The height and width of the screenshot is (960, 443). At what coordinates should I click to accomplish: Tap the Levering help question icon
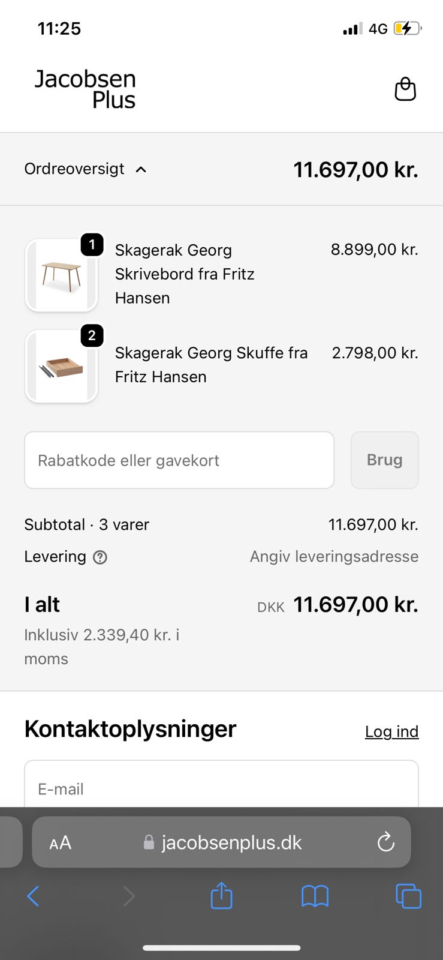point(100,557)
